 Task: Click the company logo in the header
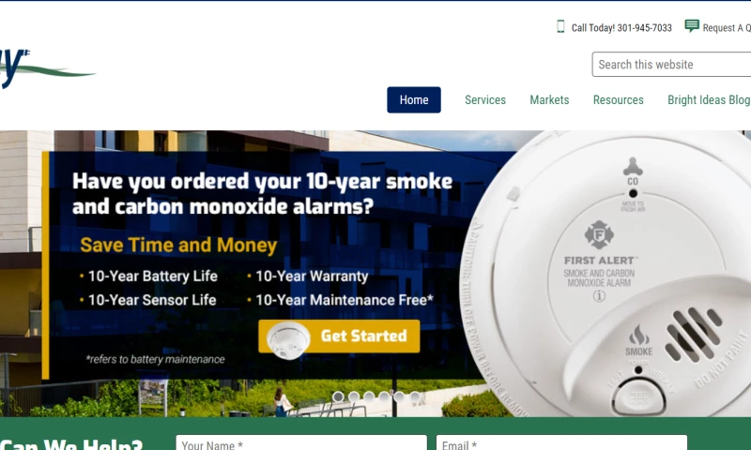(48, 68)
